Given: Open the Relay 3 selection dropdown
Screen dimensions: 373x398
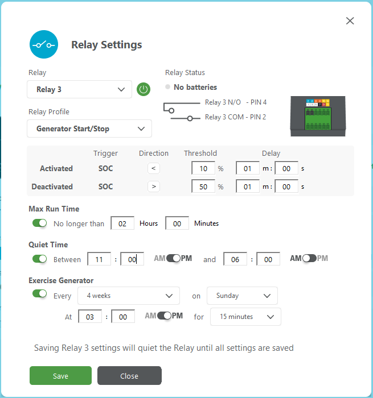Looking at the screenshot, I should point(80,89).
